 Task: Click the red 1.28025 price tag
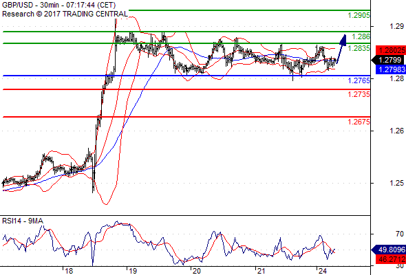pos(391,50)
